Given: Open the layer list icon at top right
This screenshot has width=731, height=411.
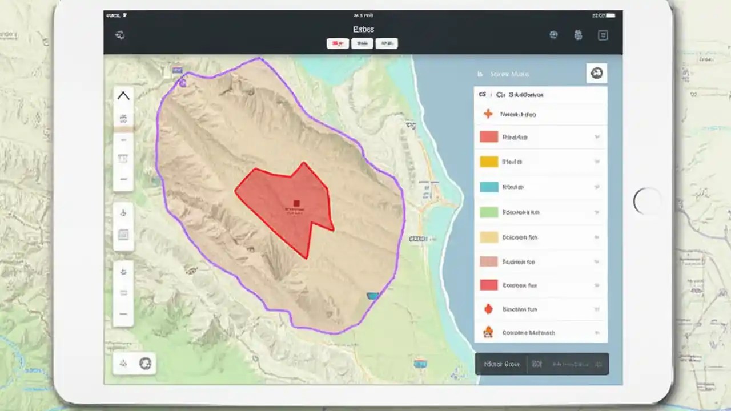Looking at the screenshot, I should click(603, 35).
